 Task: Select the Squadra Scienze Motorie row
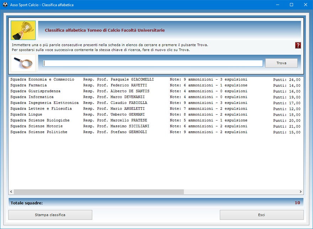pyautogui.click(x=155, y=126)
